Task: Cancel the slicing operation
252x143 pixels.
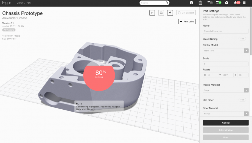Action: (x=226, y=123)
